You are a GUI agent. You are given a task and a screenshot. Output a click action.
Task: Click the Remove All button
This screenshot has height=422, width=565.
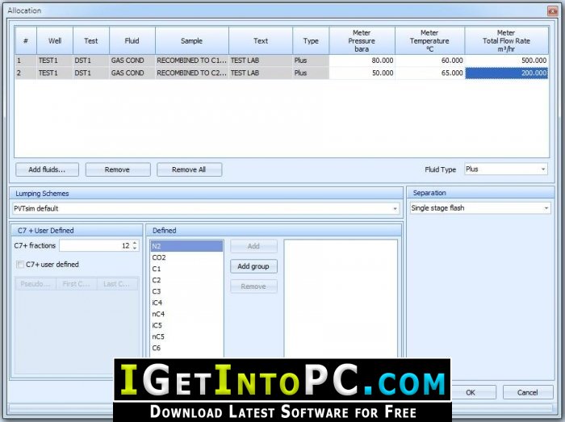[189, 169]
